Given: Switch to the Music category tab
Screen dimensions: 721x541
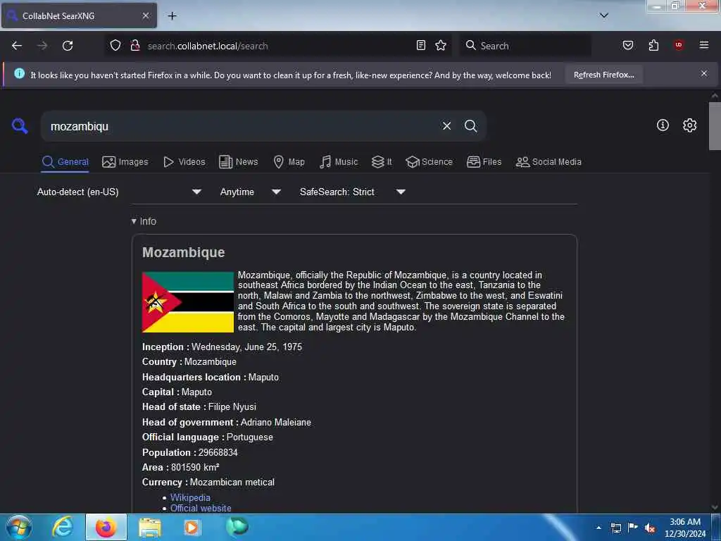Looking at the screenshot, I should click(339, 162).
